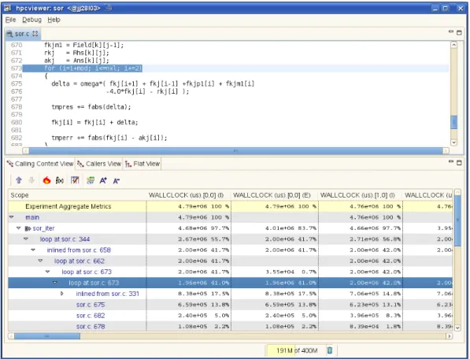Select the sor.c: 675 row
Image resolution: width=470 pixels, height=359 pixels.
[x=230, y=305]
